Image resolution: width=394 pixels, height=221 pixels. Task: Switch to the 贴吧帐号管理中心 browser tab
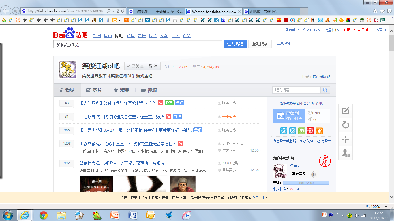(271, 12)
